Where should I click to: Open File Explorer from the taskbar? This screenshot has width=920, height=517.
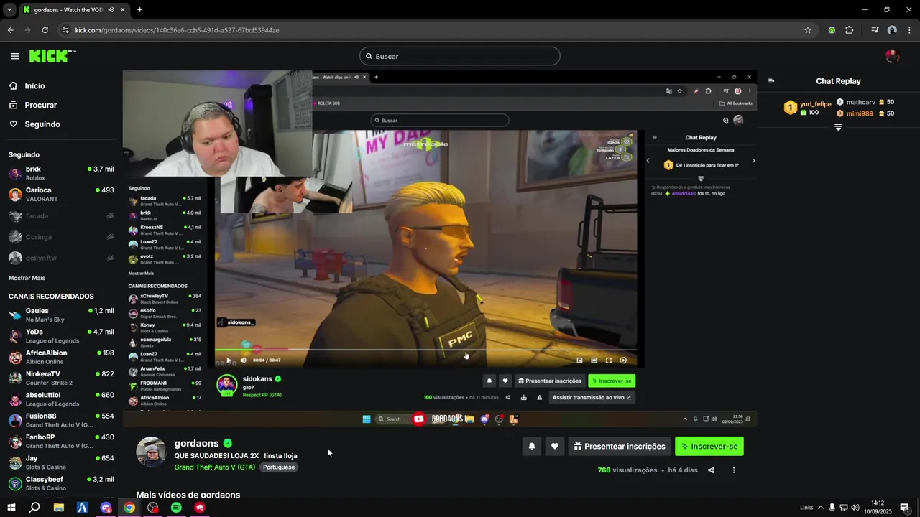(59, 508)
